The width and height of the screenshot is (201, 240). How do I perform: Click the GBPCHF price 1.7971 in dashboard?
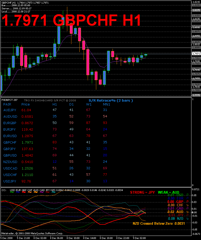pos(27,143)
